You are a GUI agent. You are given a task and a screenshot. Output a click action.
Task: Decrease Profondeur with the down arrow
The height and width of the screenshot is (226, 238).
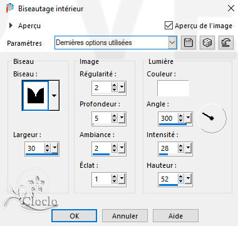point(115,121)
